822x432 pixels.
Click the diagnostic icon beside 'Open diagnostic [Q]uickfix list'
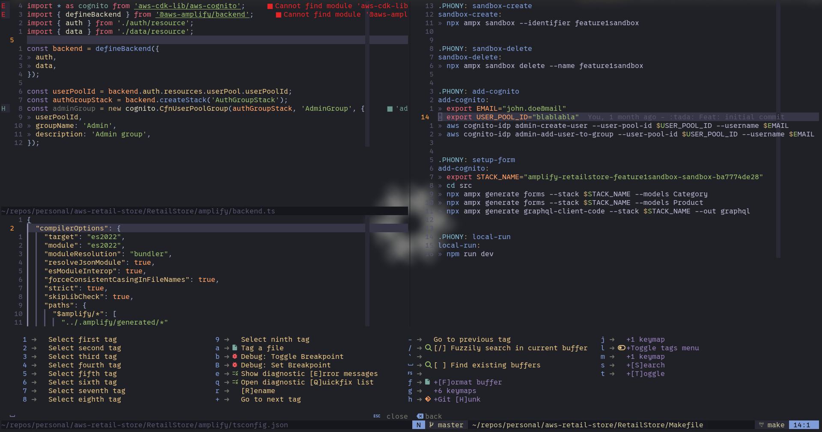point(235,382)
